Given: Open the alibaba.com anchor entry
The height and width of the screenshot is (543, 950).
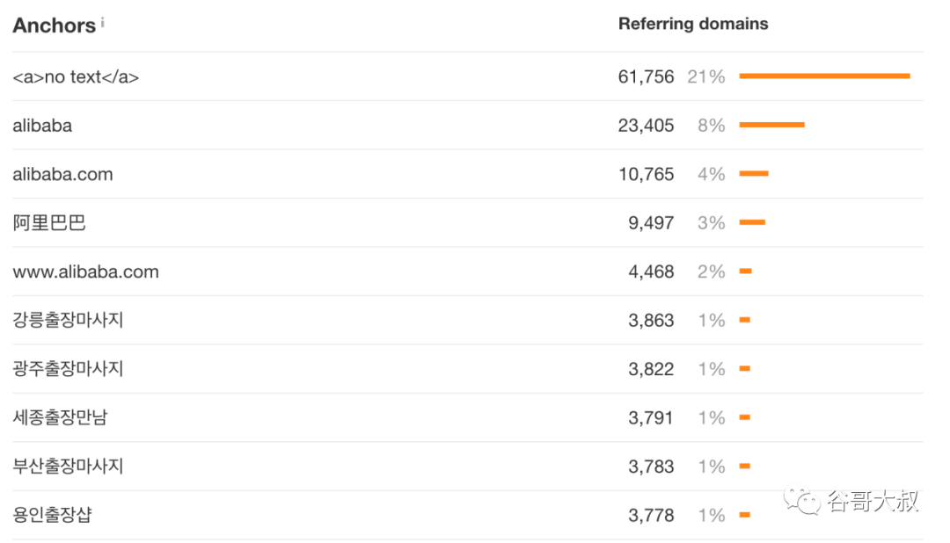Looking at the screenshot, I should click(x=62, y=174).
